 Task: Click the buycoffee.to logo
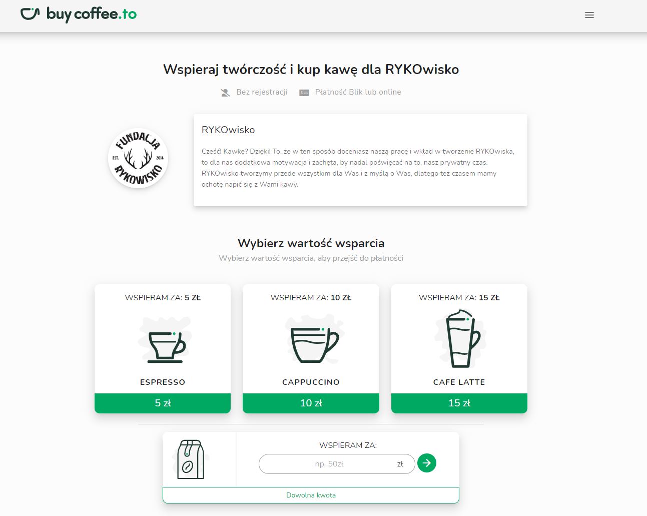tap(79, 14)
